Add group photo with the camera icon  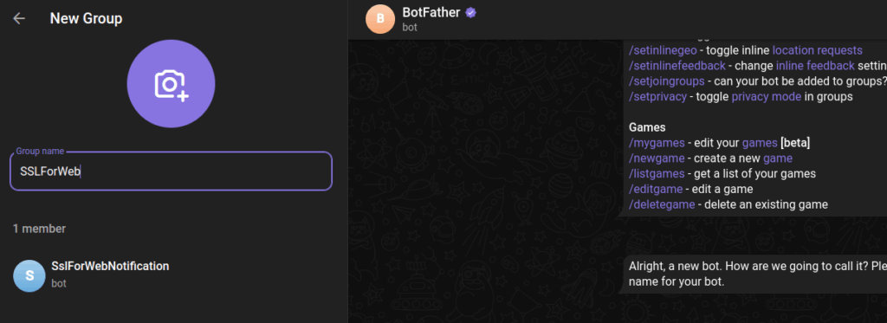point(171,84)
